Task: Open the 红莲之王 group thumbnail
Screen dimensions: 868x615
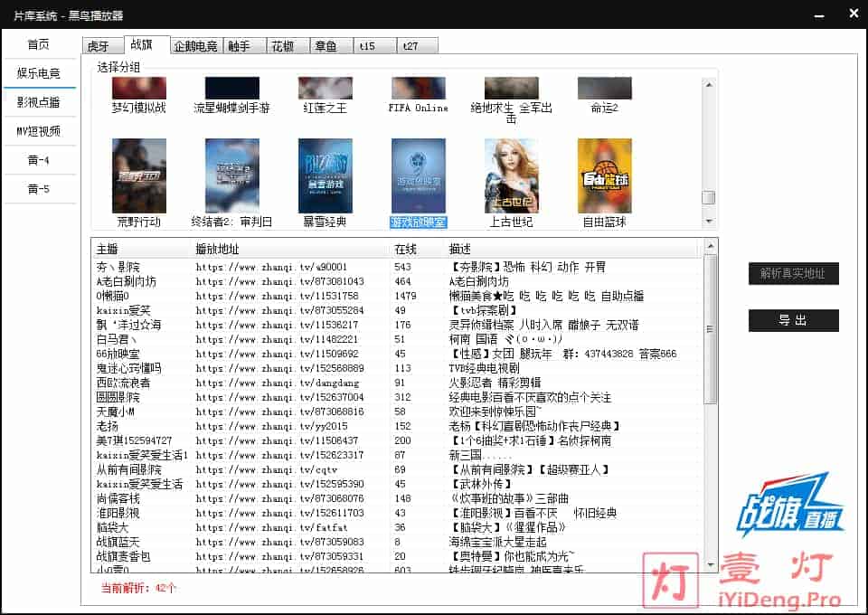Action: (x=325, y=88)
